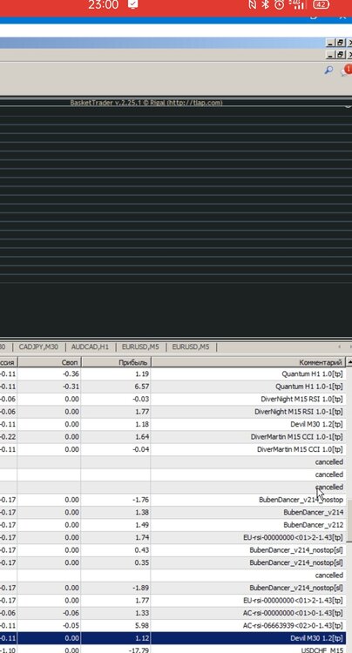Tap the Bluetooth icon in the status bar

pos(266,4)
